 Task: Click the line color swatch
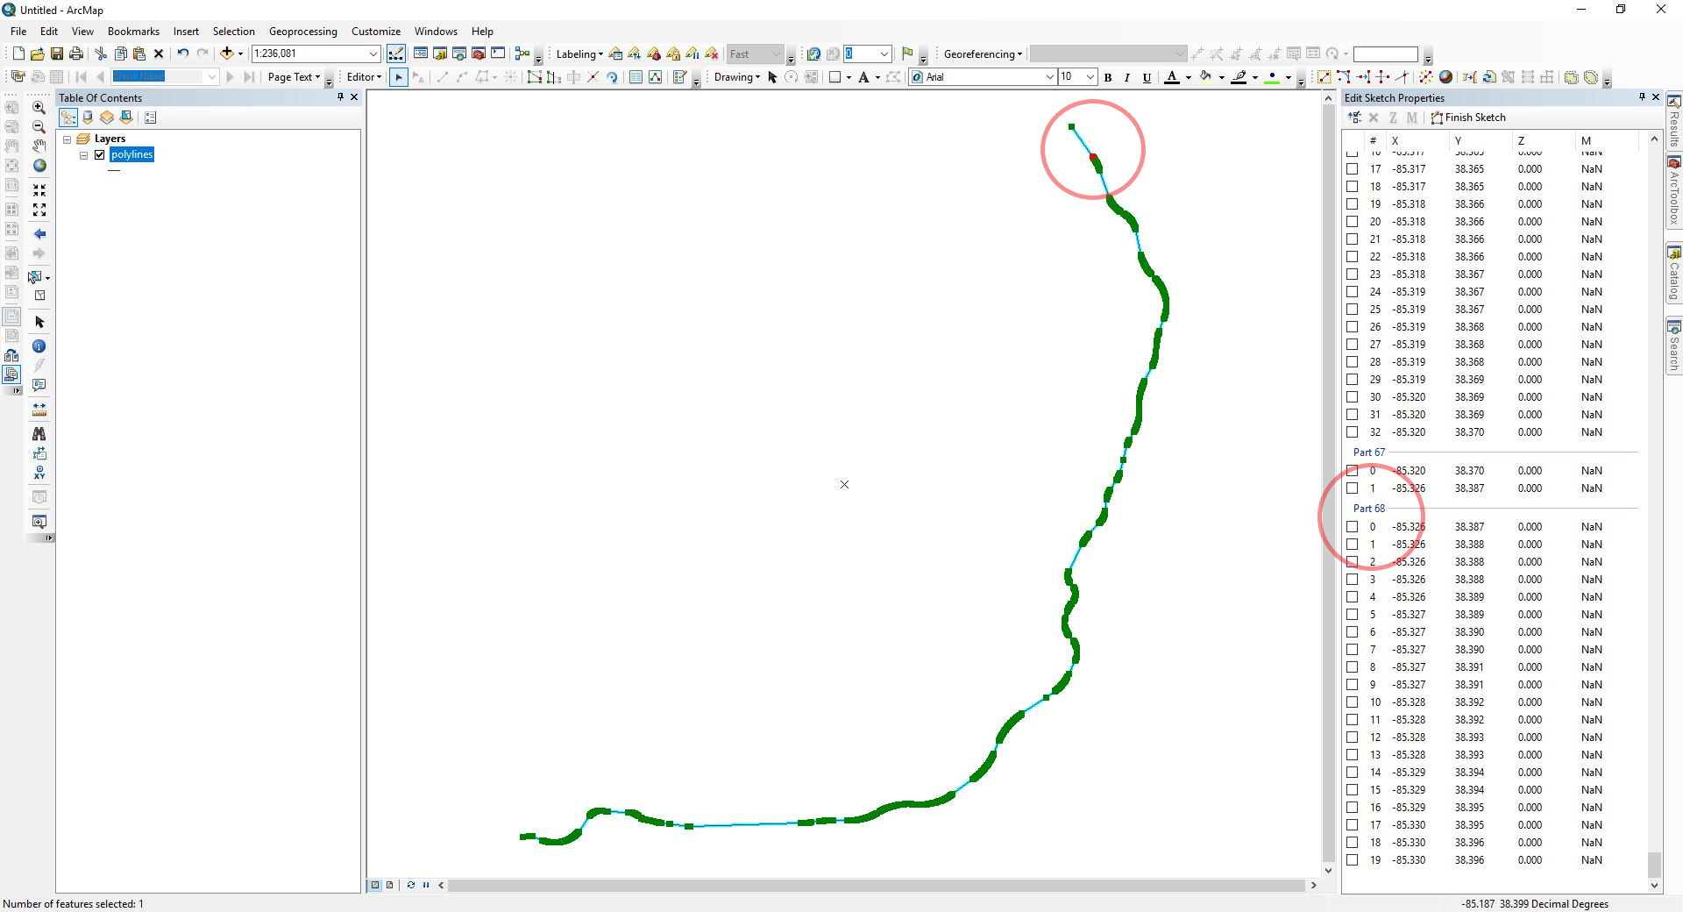pos(1239,77)
